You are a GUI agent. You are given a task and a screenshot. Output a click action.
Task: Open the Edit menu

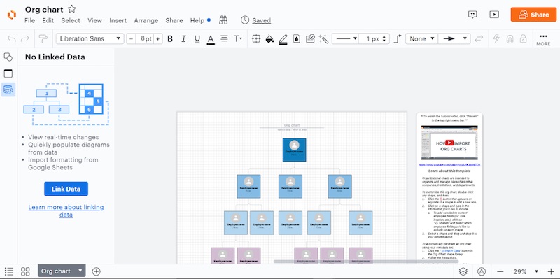(x=48, y=21)
